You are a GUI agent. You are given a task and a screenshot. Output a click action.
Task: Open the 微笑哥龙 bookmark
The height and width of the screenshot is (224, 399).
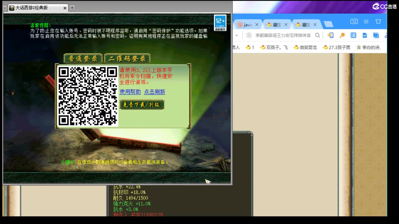pyautogui.click(x=305, y=48)
